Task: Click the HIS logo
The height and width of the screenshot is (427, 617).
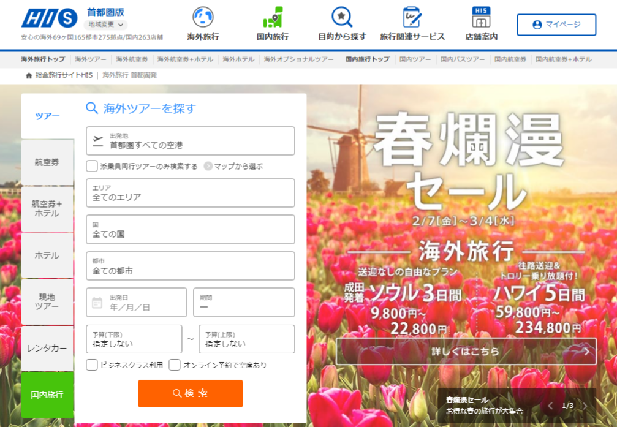Action: [x=50, y=18]
